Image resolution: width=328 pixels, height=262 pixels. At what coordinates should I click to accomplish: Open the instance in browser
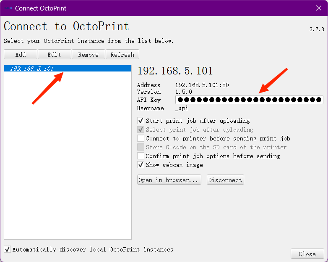click(x=169, y=180)
